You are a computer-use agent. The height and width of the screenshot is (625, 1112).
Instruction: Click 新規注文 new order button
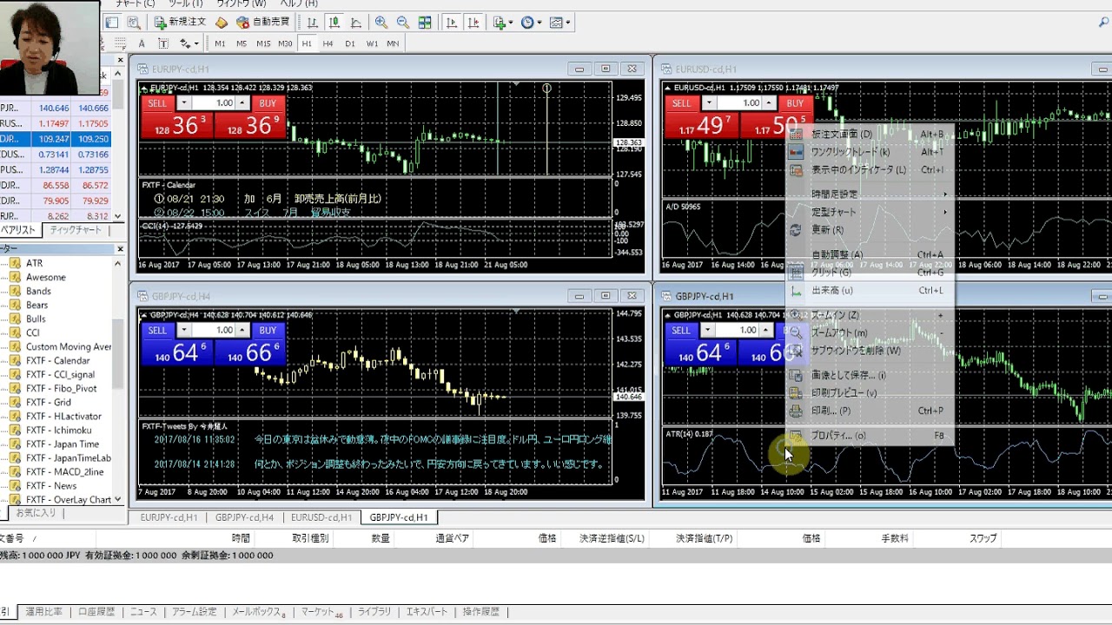point(181,23)
